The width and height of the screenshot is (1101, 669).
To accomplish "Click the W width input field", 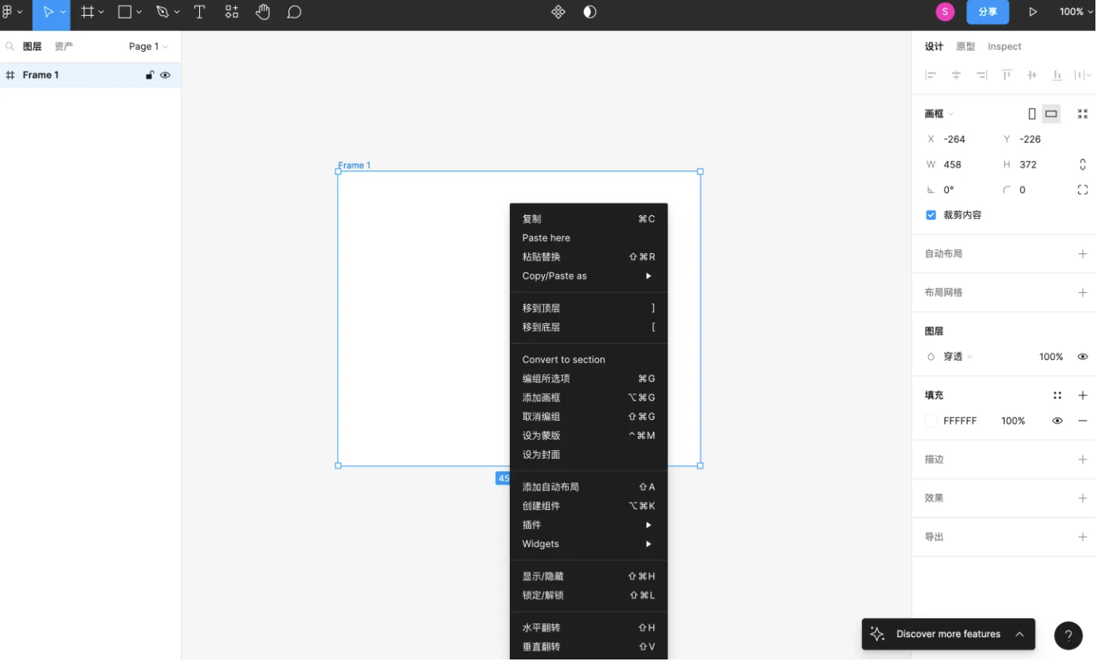I will click(x=964, y=165).
